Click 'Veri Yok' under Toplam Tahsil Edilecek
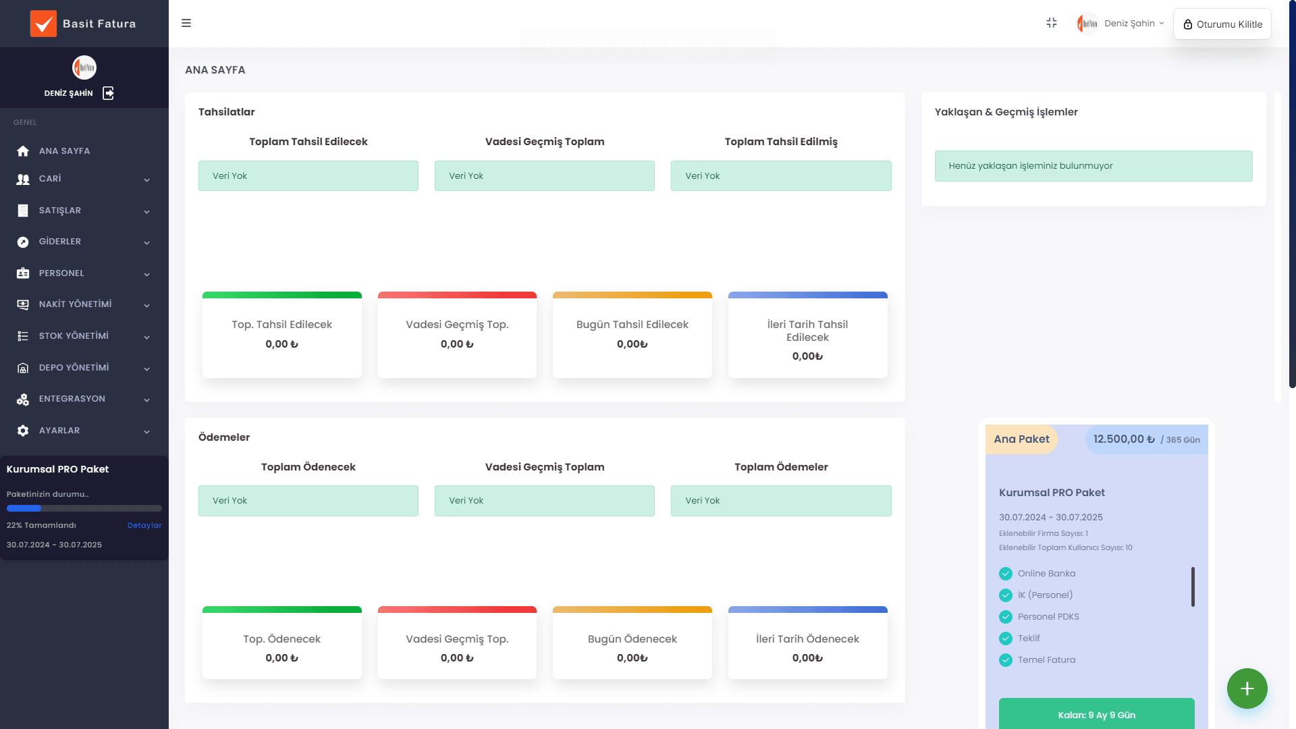Screen dimensions: 1296x729 pos(308,176)
